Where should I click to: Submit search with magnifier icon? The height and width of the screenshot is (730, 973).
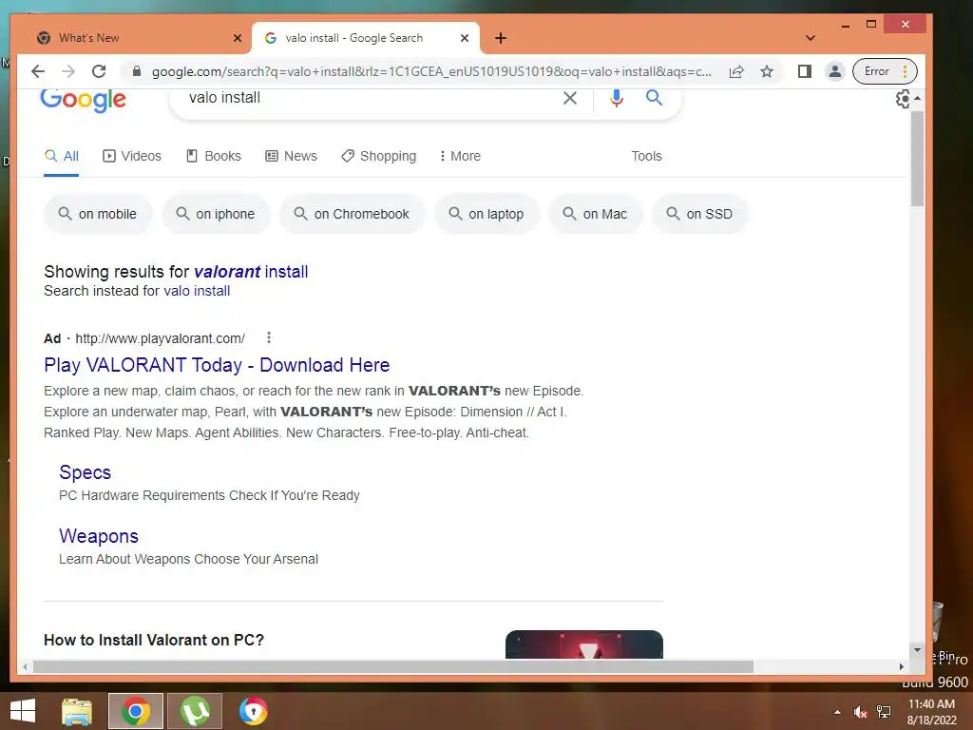[654, 98]
